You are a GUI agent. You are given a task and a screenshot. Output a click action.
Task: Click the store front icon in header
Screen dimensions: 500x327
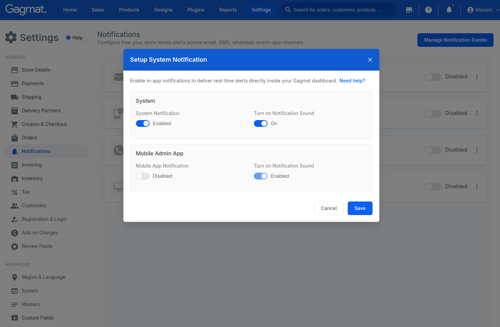(x=409, y=10)
